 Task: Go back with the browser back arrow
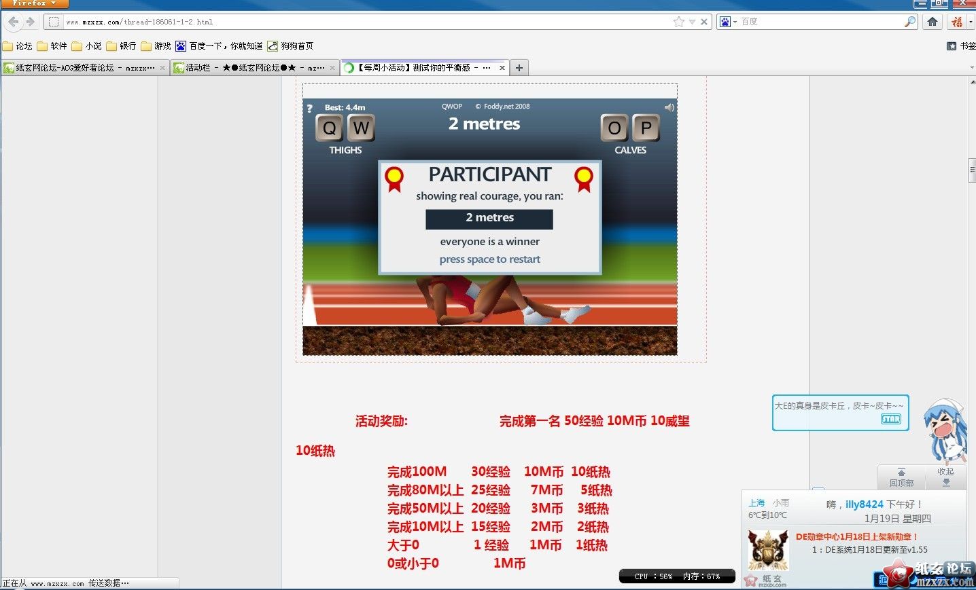(13, 22)
